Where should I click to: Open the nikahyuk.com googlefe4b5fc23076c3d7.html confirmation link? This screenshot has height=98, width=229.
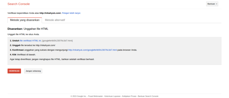coord(93,50)
